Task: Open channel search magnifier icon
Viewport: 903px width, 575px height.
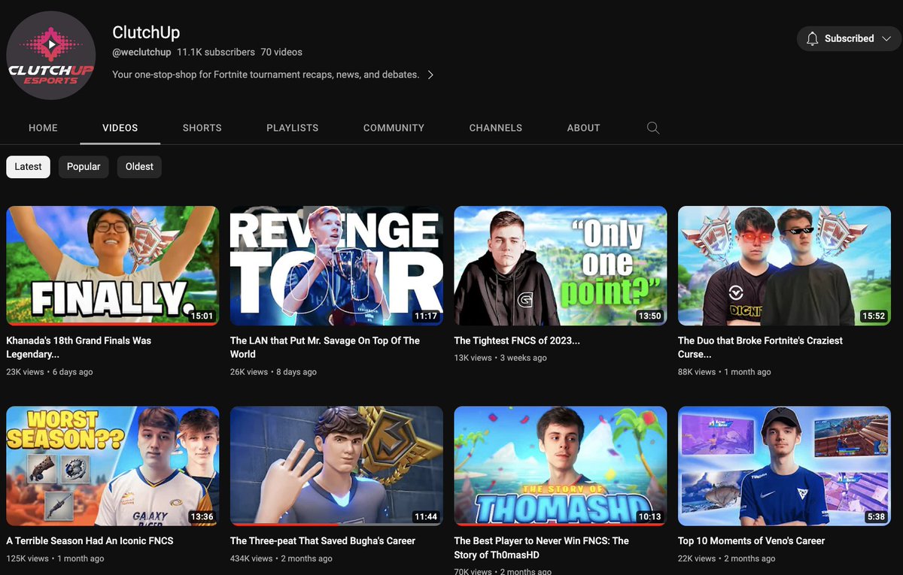Action: (x=653, y=128)
